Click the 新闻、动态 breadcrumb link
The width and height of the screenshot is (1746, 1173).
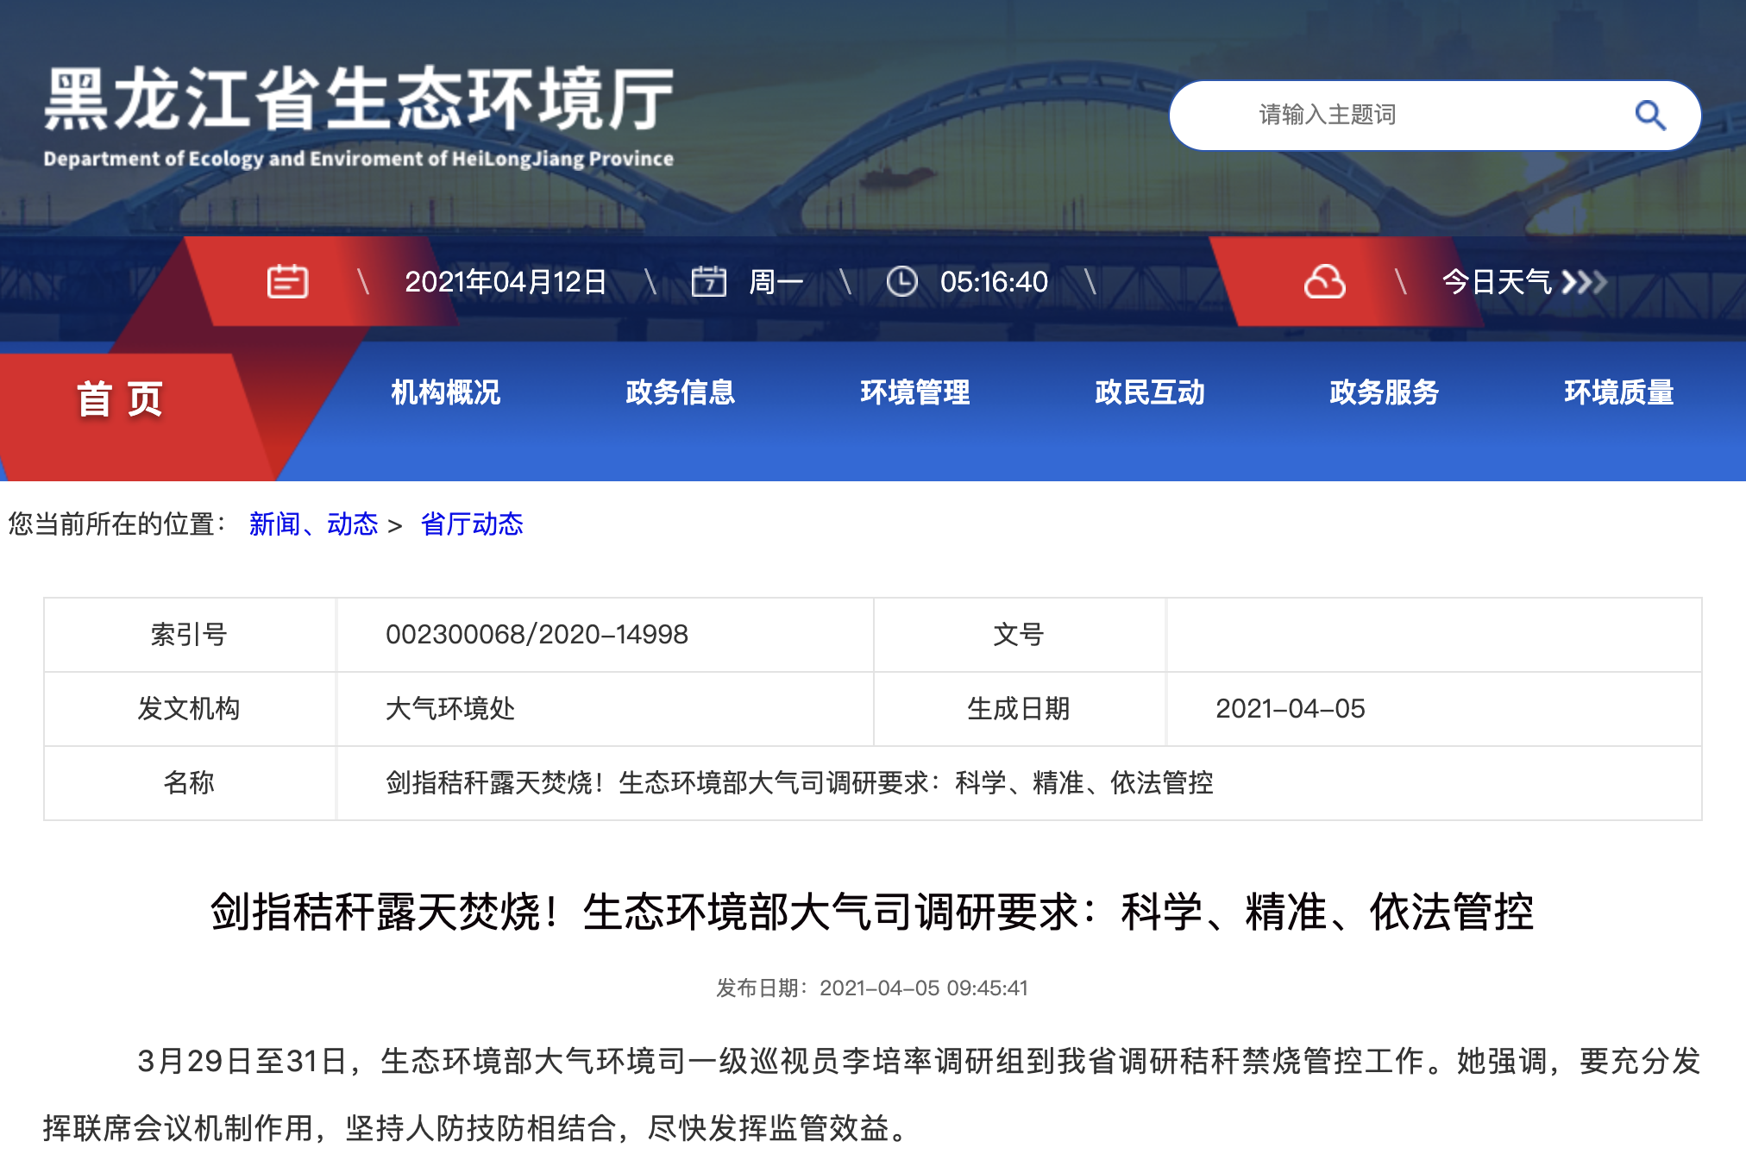[x=313, y=524]
